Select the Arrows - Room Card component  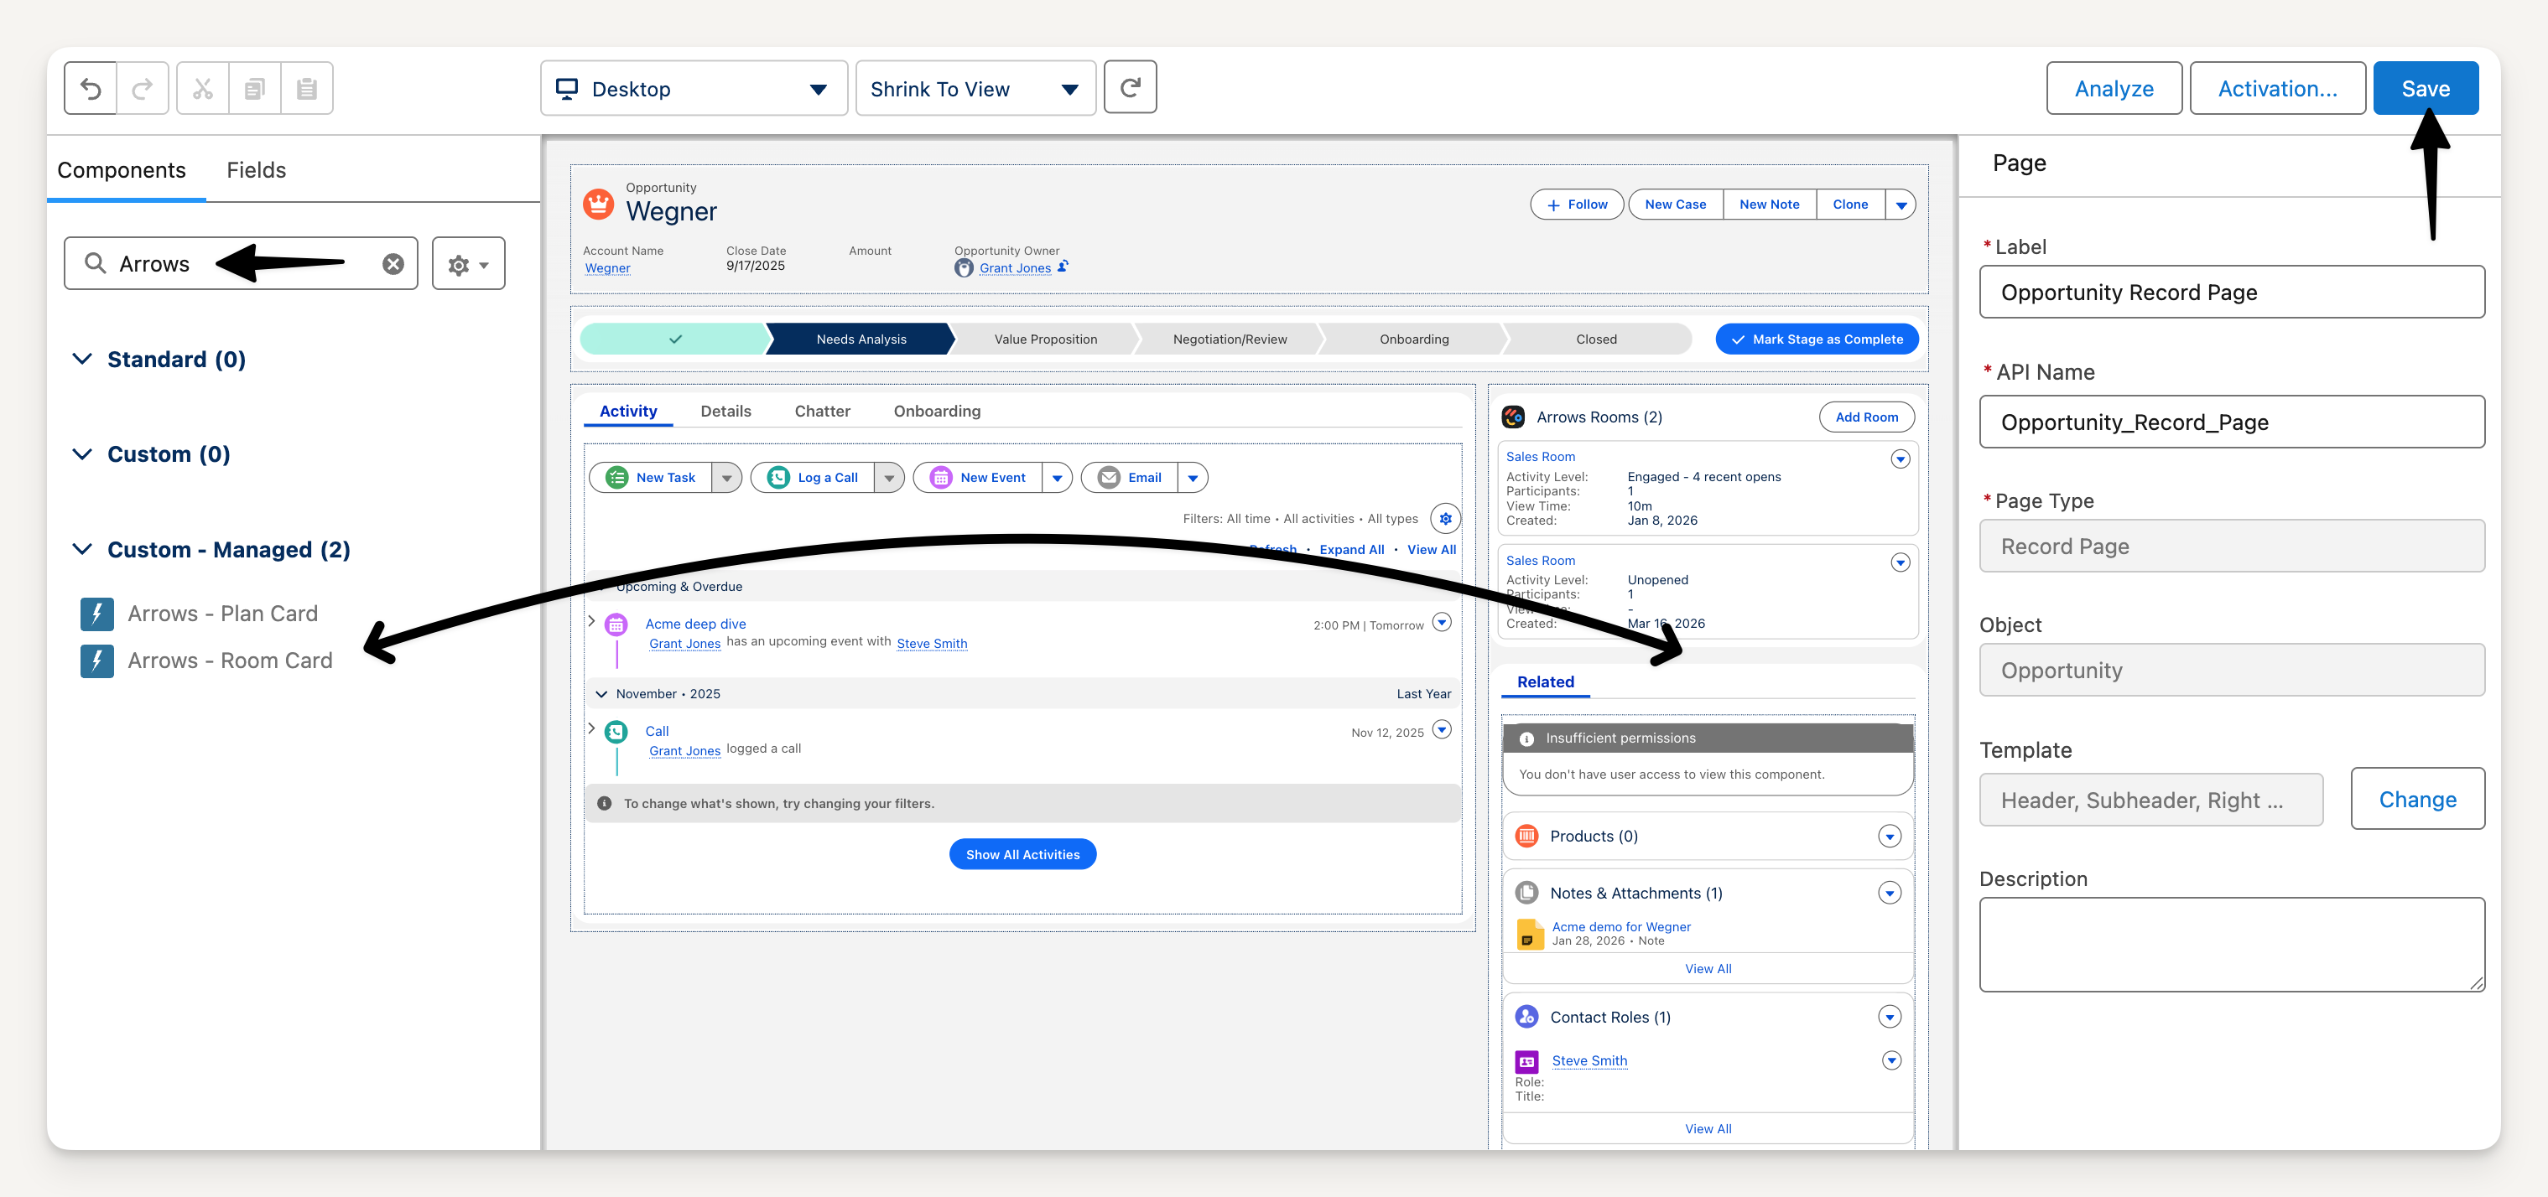click(230, 661)
